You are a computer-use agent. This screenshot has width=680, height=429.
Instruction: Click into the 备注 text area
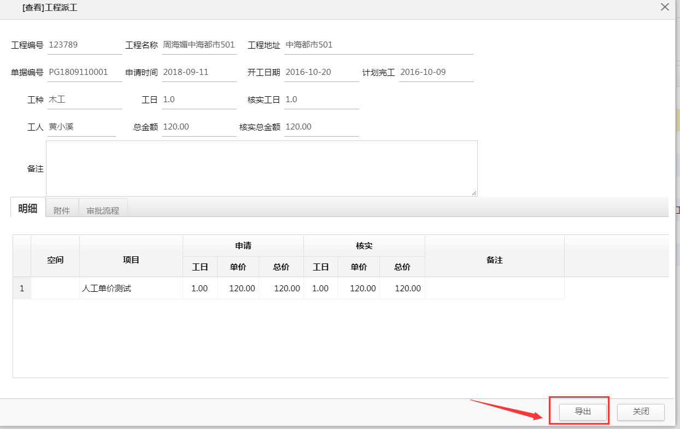tap(261, 168)
